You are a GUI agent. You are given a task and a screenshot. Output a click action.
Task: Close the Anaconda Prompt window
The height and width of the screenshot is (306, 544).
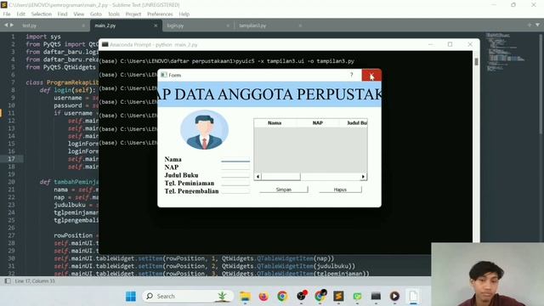point(470,44)
